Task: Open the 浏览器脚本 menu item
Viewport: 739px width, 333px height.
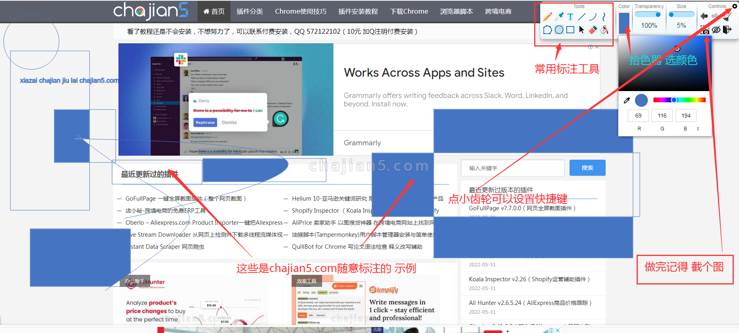Action: coord(456,11)
